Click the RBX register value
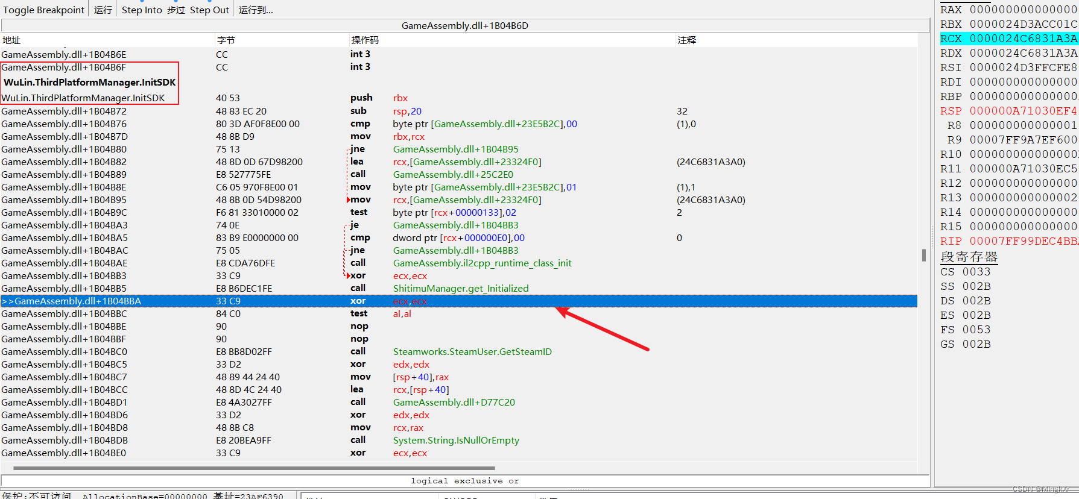The image size is (1079, 499). click(1024, 24)
